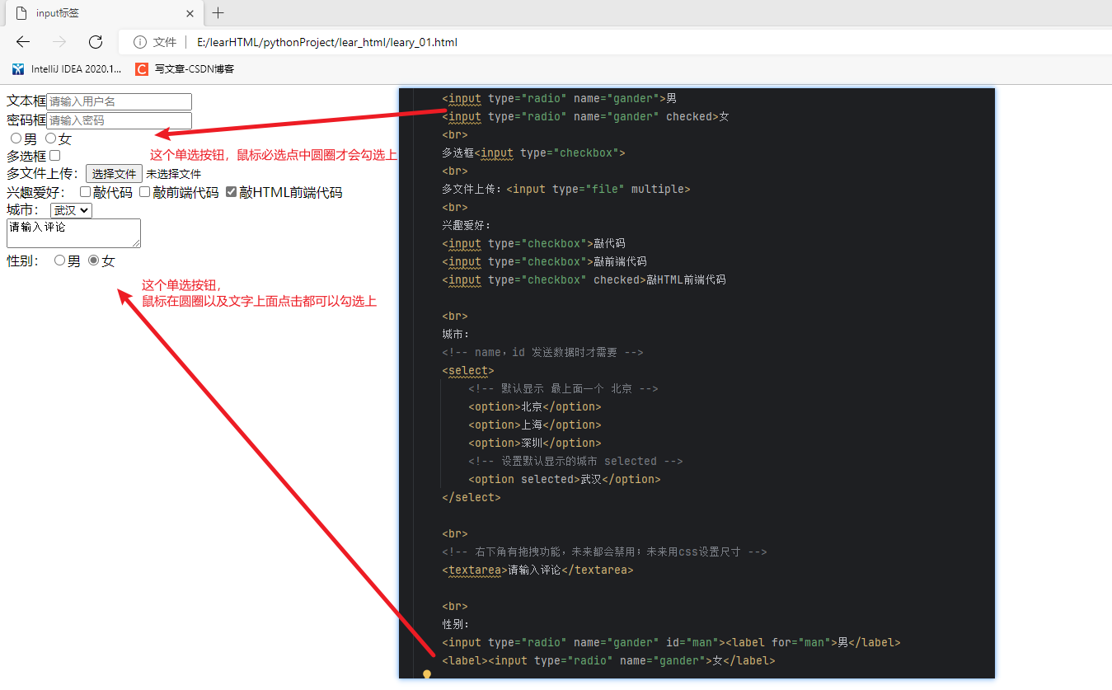The height and width of the screenshot is (690, 1112).
Task: Uncheck the 敲HTML前端代码 checkbox
Action: tap(231, 192)
